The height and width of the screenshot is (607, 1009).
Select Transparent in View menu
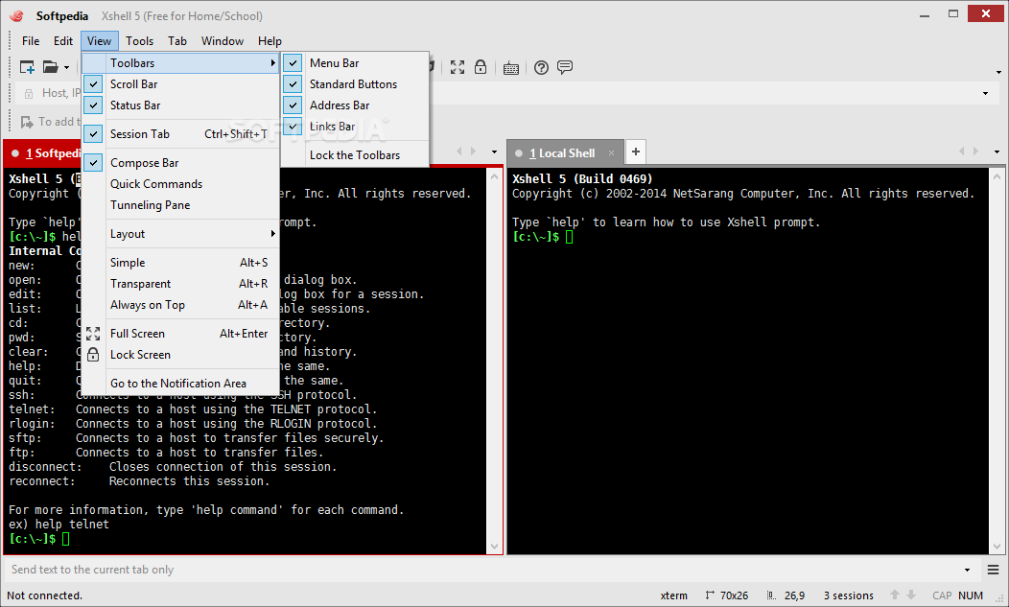click(181, 284)
